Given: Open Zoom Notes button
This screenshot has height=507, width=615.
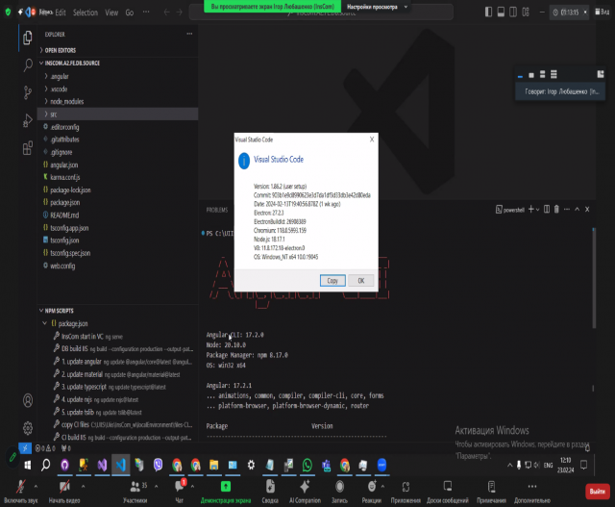Looking at the screenshot, I should click(x=491, y=491).
